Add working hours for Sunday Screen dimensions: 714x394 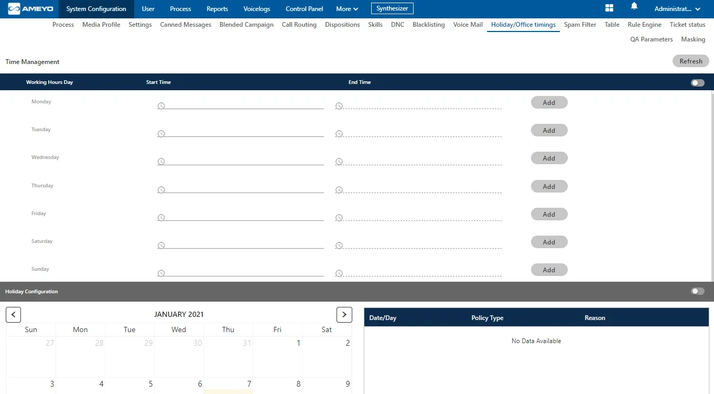[549, 270]
